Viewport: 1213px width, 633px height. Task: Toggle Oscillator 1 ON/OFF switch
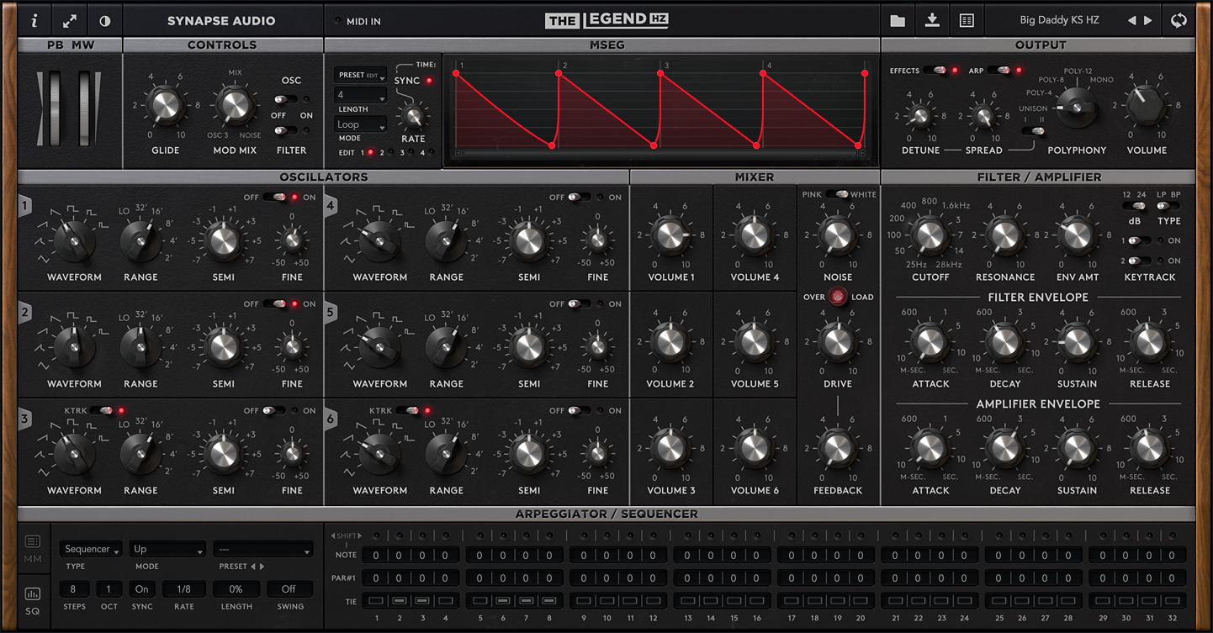pyautogui.click(x=274, y=198)
